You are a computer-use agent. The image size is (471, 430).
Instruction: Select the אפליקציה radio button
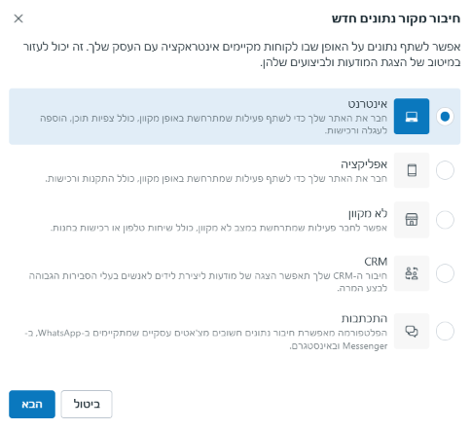click(445, 170)
